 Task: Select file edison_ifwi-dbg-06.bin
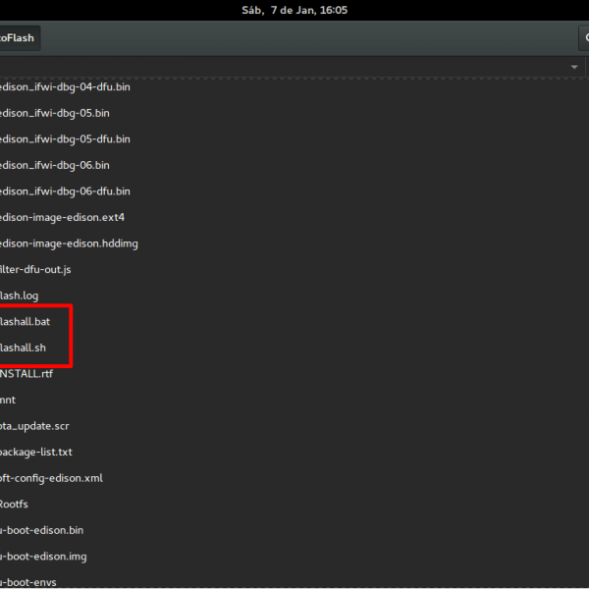(x=54, y=165)
